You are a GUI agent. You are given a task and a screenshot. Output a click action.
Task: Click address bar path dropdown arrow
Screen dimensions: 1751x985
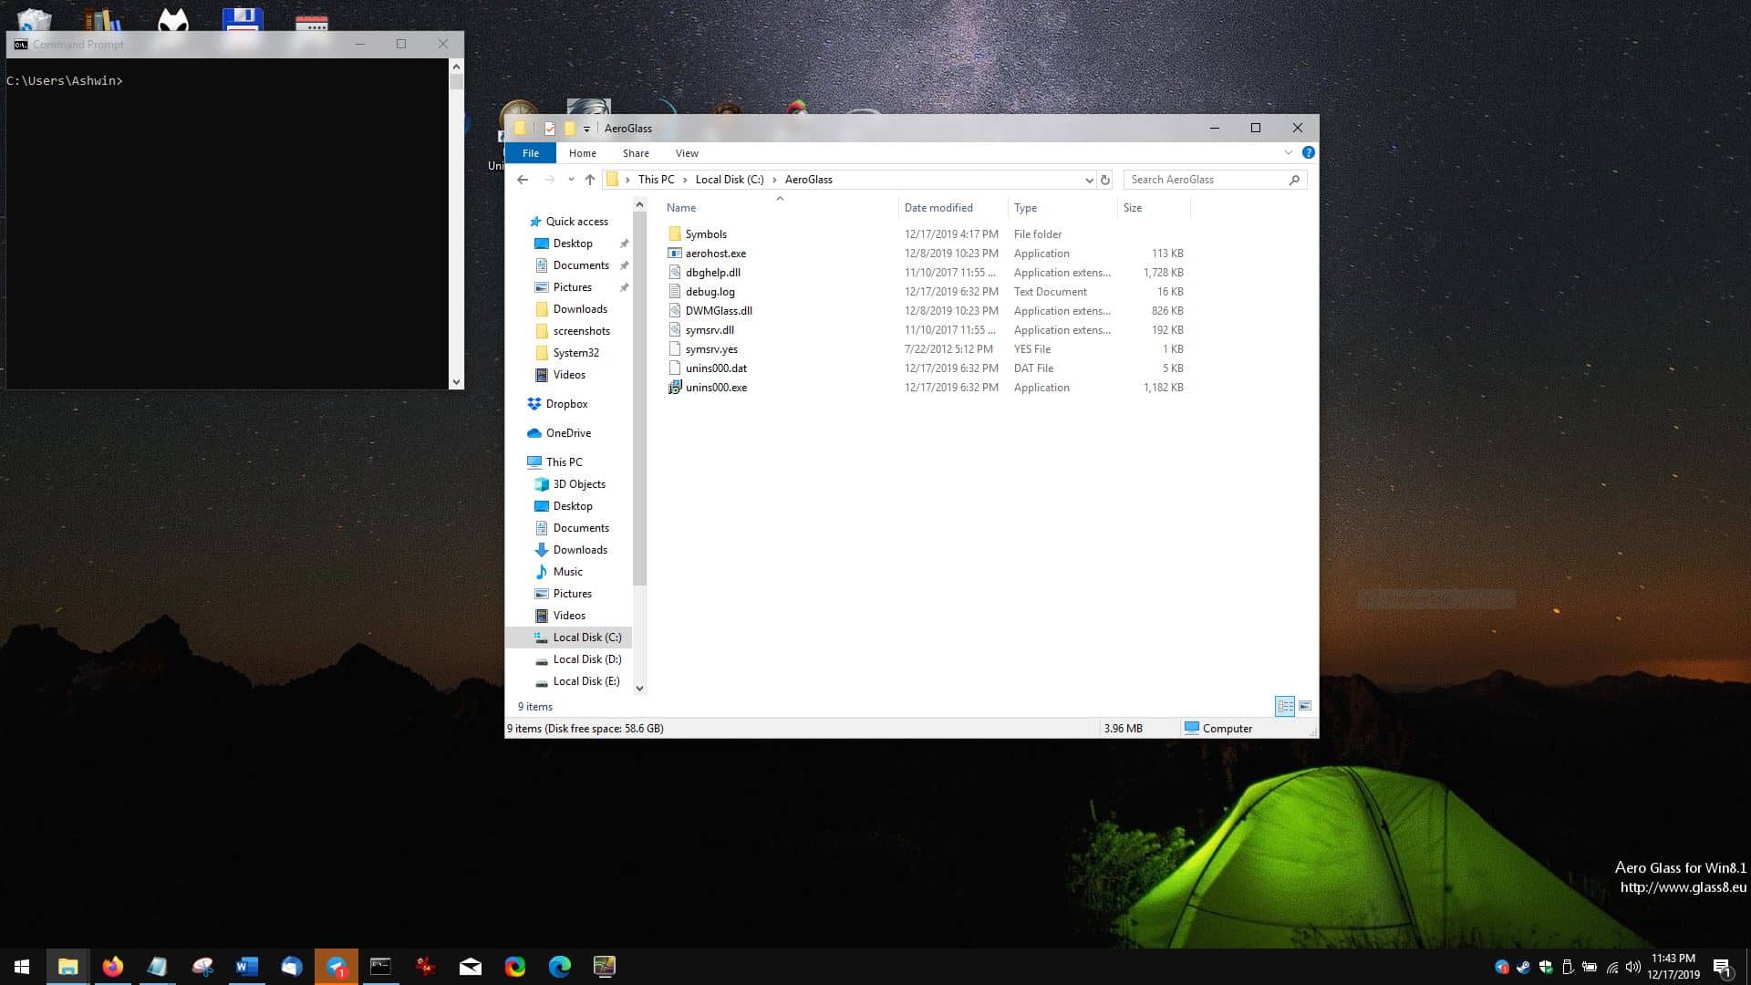[1088, 179]
